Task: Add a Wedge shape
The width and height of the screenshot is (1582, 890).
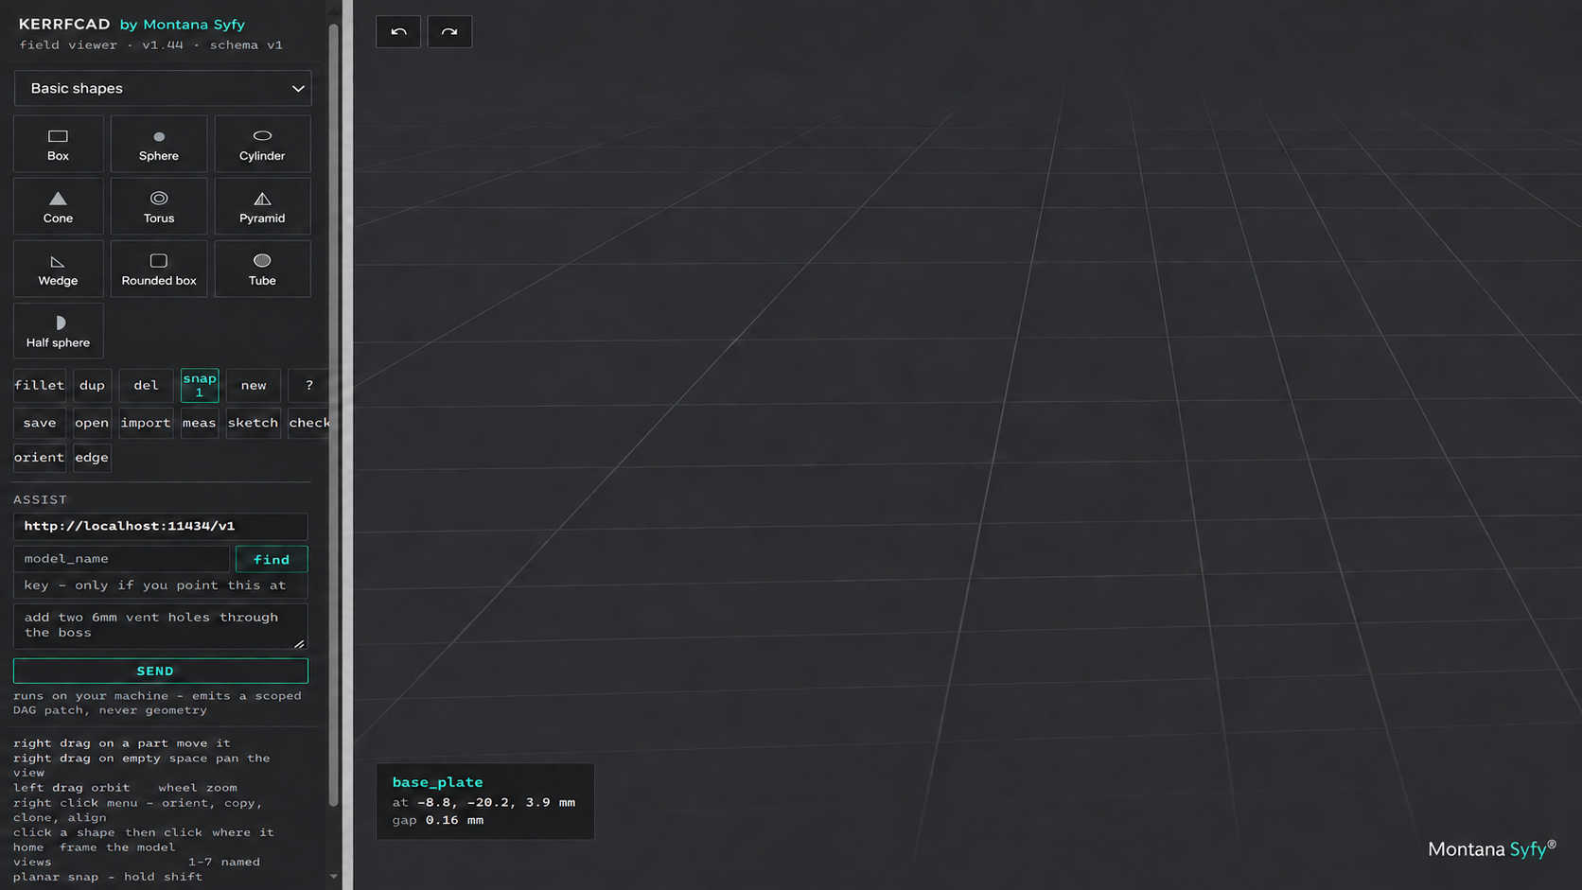Action: click(58, 269)
